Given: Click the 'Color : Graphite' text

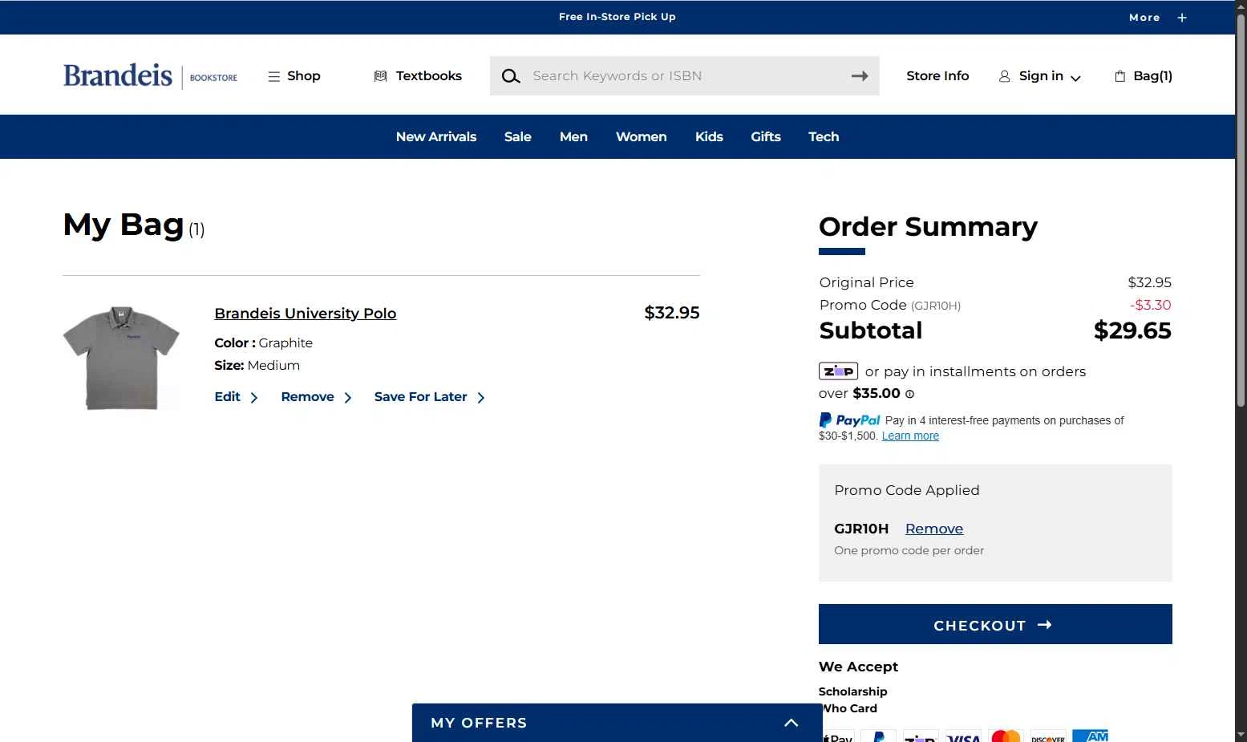Looking at the screenshot, I should click(x=264, y=343).
